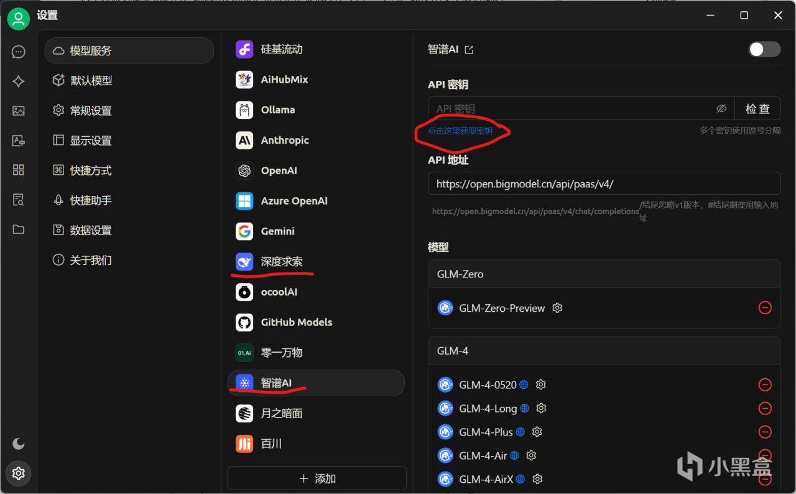Enable the 智谱AI provider switch

764,50
